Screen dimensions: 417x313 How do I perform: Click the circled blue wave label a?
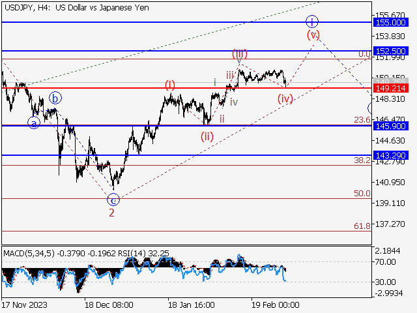(34, 123)
